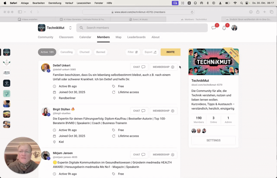Open chat with Detlef Unkert

[139, 67]
